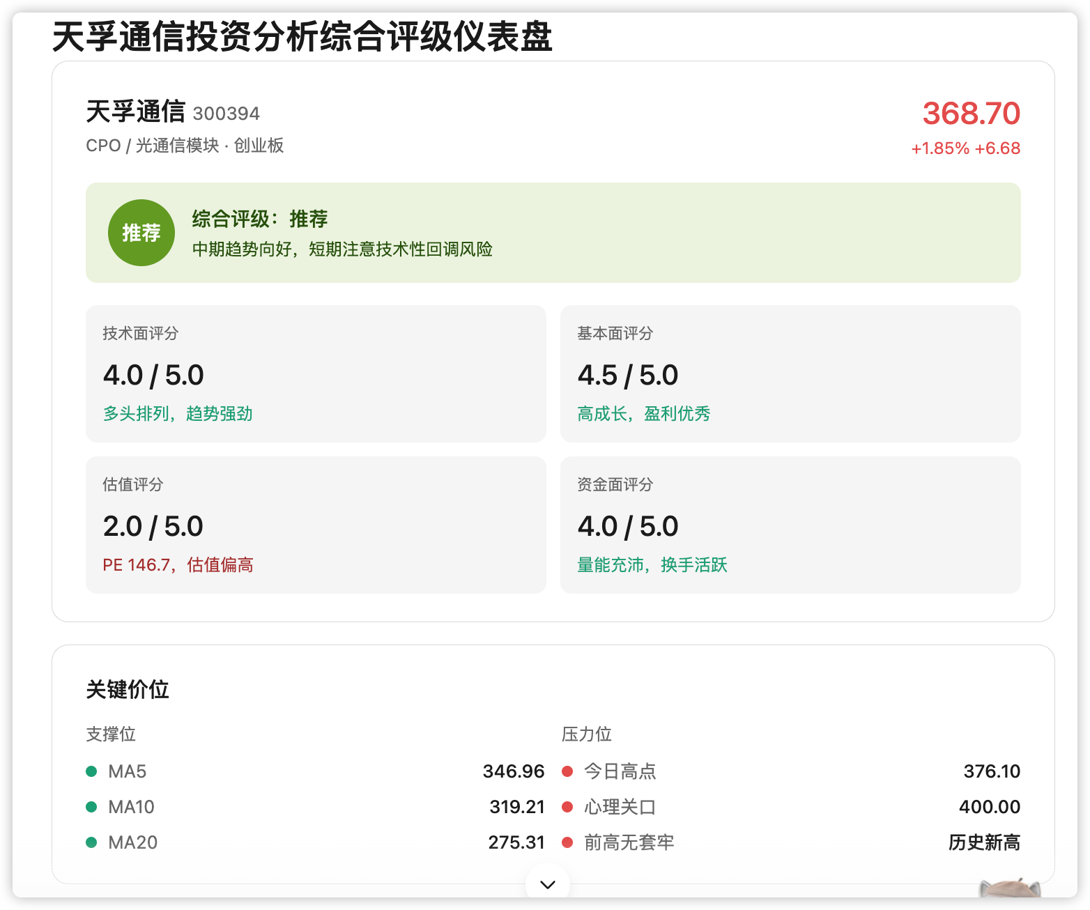Click the 资金面评分 label
The image size is (1090, 910).
tap(615, 485)
